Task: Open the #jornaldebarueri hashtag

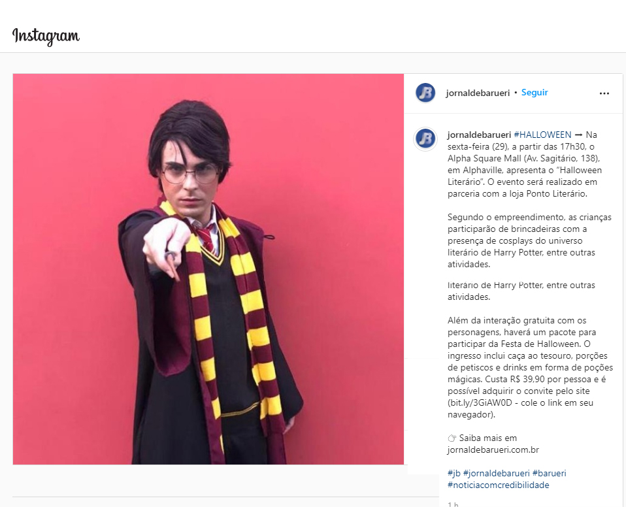Action: click(496, 474)
